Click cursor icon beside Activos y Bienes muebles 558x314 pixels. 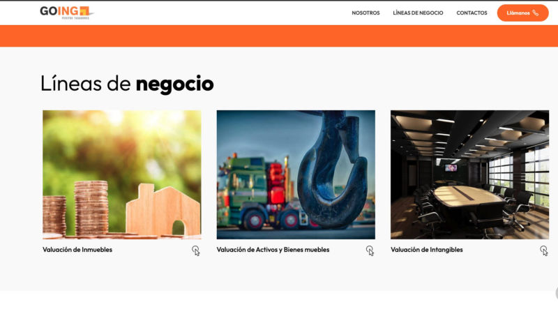coord(370,251)
